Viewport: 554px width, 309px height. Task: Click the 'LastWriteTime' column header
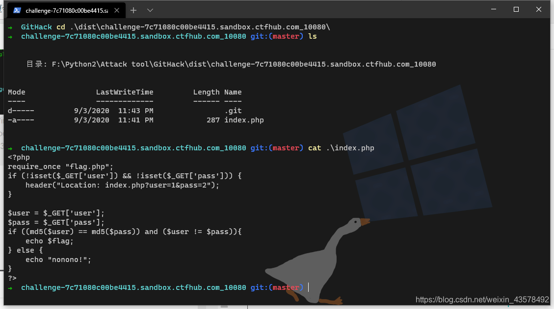tap(125, 92)
